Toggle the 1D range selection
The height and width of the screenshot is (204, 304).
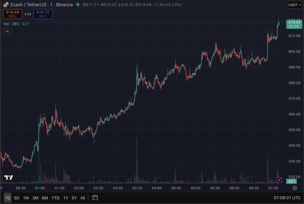(x=8, y=198)
